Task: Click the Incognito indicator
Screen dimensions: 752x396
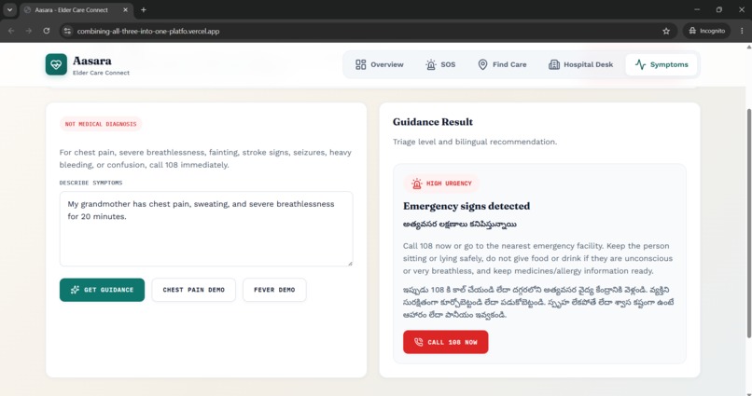Action: [706, 31]
